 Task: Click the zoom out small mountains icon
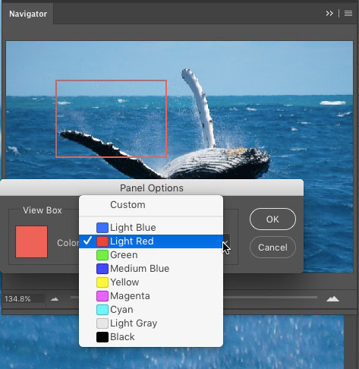[55, 299]
